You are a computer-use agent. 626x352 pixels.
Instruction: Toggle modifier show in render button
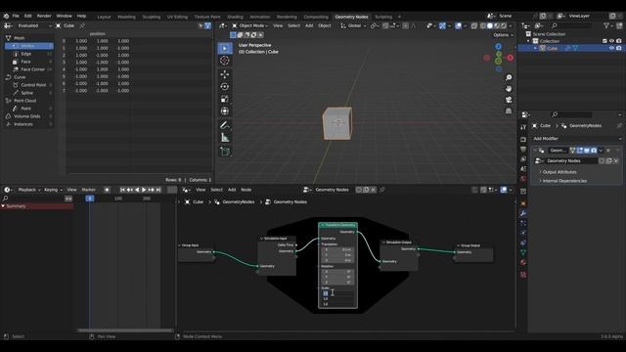[594, 151]
